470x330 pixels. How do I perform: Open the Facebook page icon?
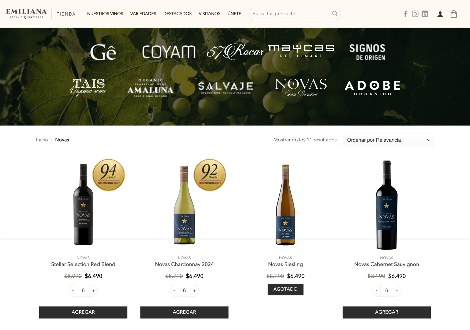click(405, 14)
